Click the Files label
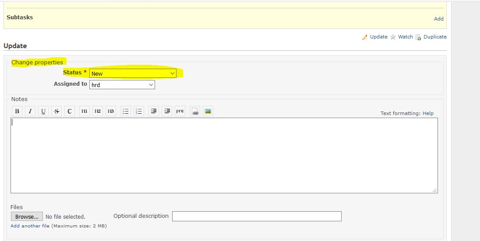The height and width of the screenshot is (241, 480). (17, 207)
